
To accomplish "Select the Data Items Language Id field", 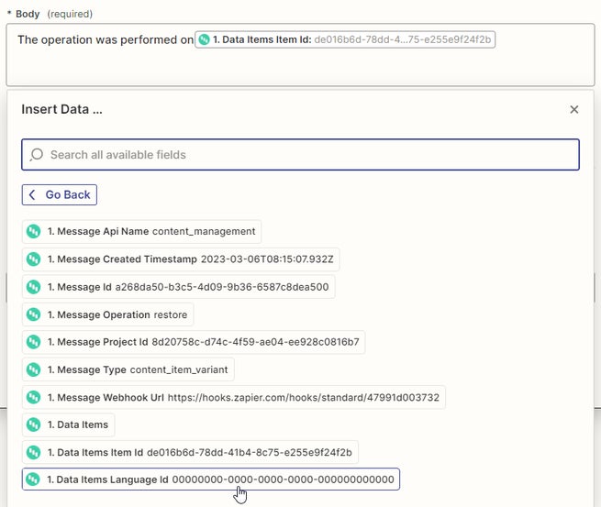I will tap(211, 479).
